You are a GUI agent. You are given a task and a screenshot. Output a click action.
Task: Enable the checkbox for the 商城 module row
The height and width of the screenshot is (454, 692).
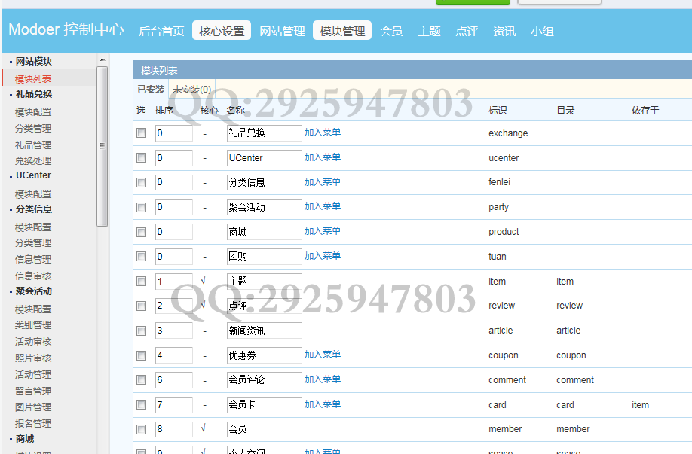click(x=141, y=232)
